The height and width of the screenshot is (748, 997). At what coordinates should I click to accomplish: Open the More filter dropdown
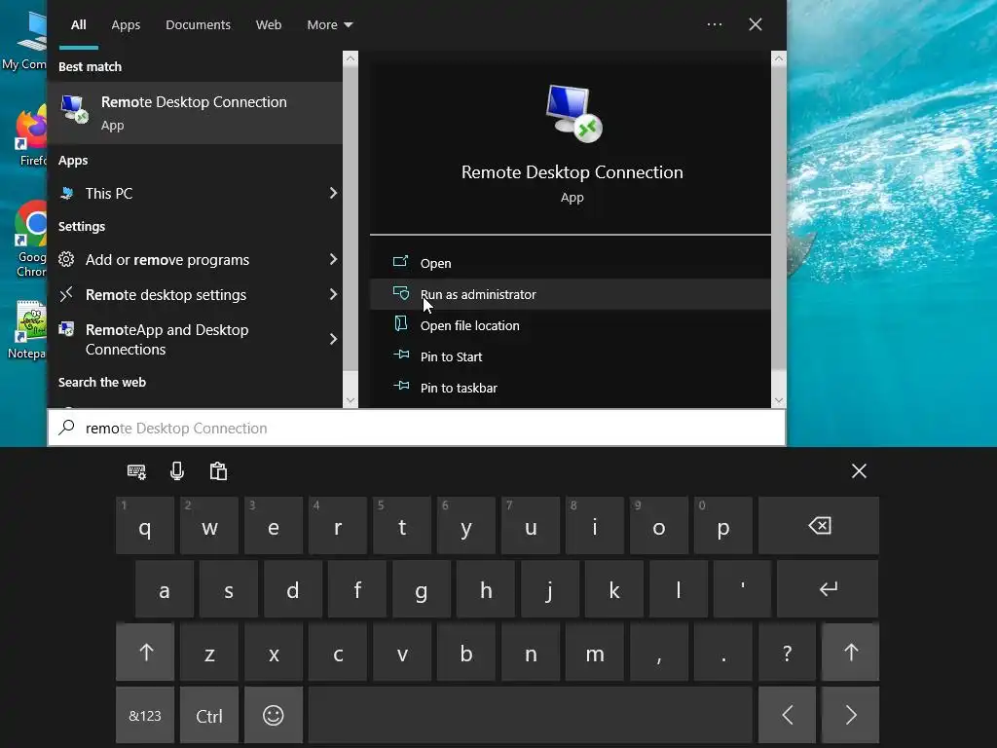(329, 24)
